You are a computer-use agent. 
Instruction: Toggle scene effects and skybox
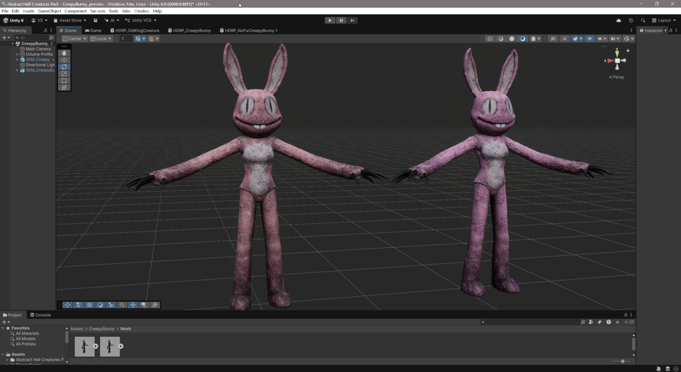pyautogui.click(x=576, y=39)
